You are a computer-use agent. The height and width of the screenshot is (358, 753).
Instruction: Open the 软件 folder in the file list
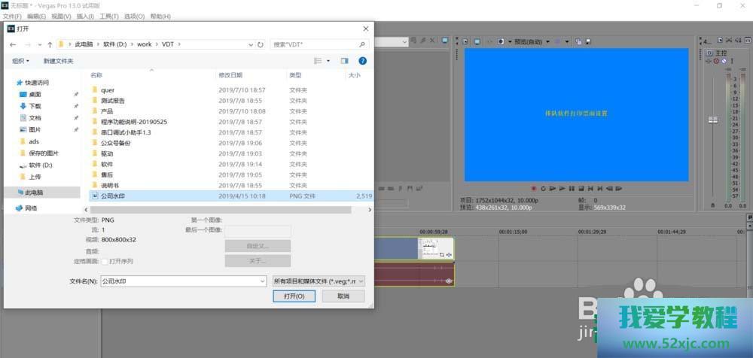(107, 164)
